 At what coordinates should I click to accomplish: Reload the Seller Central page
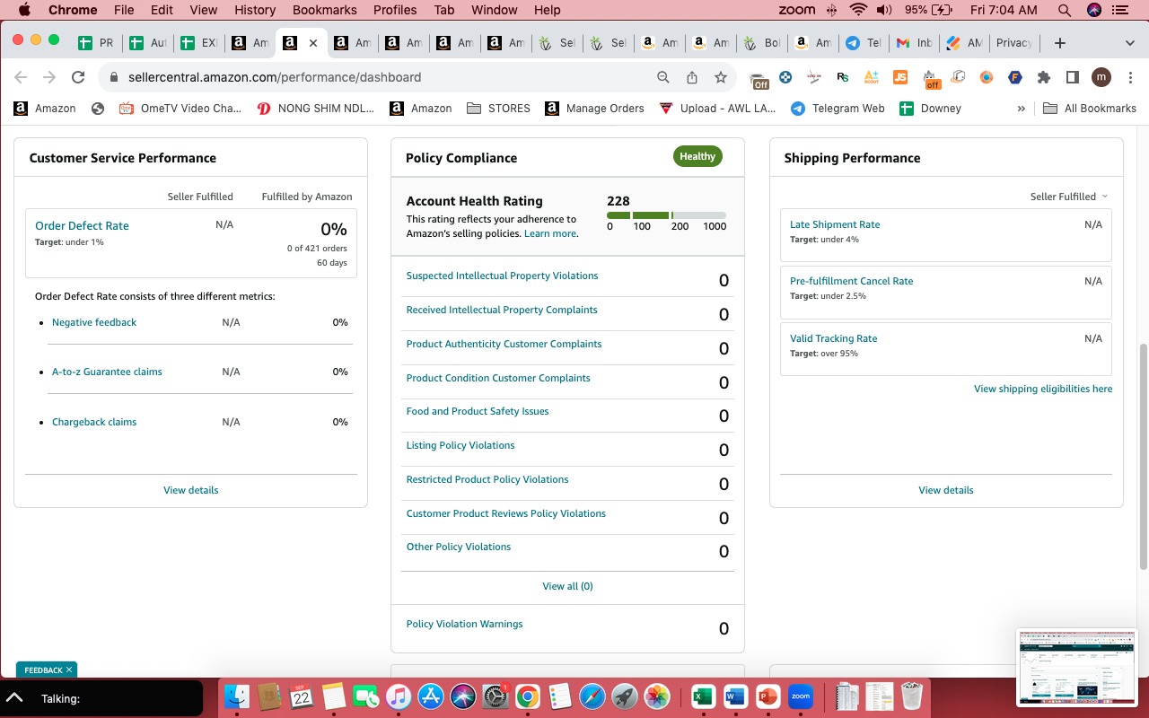(x=78, y=77)
